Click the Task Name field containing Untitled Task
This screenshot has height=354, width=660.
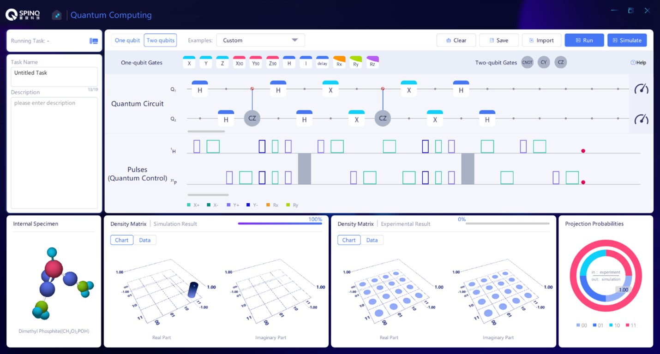tap(54, 77)
